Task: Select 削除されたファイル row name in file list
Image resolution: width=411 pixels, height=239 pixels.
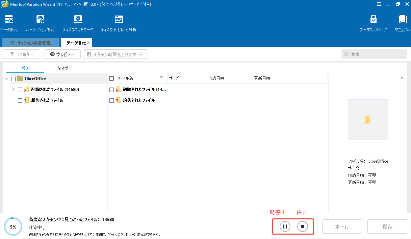Action: pyautogui.click(x=144, y=90)
